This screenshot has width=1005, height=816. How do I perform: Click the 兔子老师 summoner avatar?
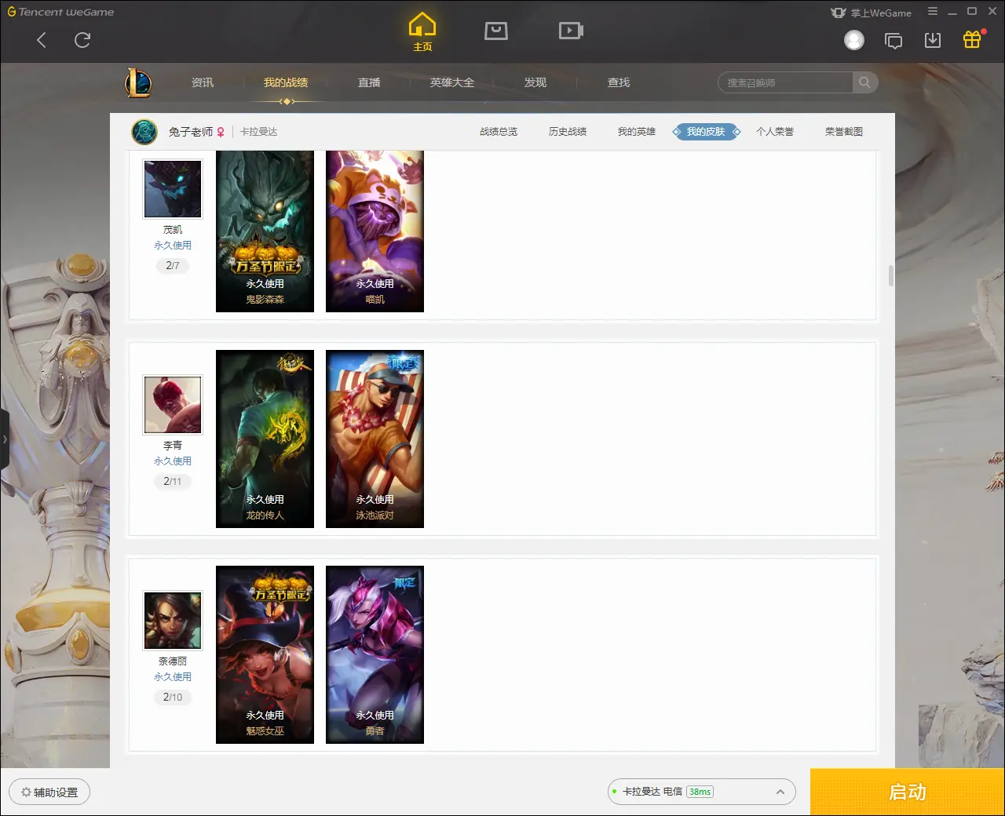pos(144,132)
